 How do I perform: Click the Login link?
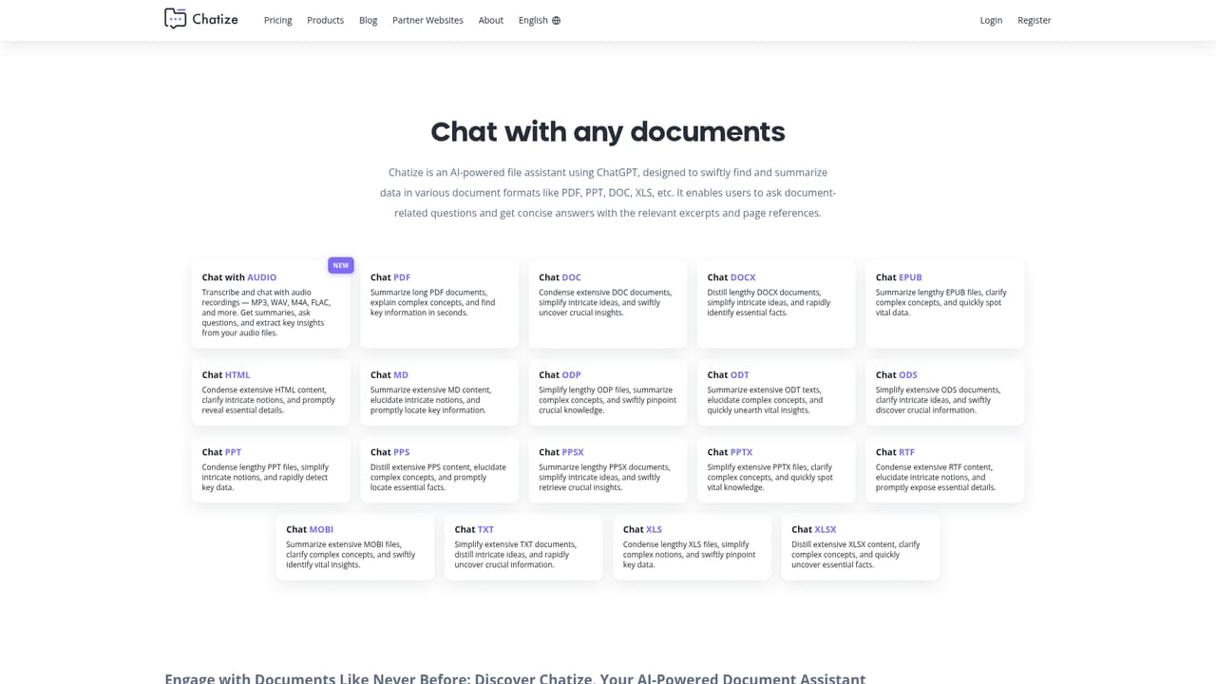click(x=991, y=20)
